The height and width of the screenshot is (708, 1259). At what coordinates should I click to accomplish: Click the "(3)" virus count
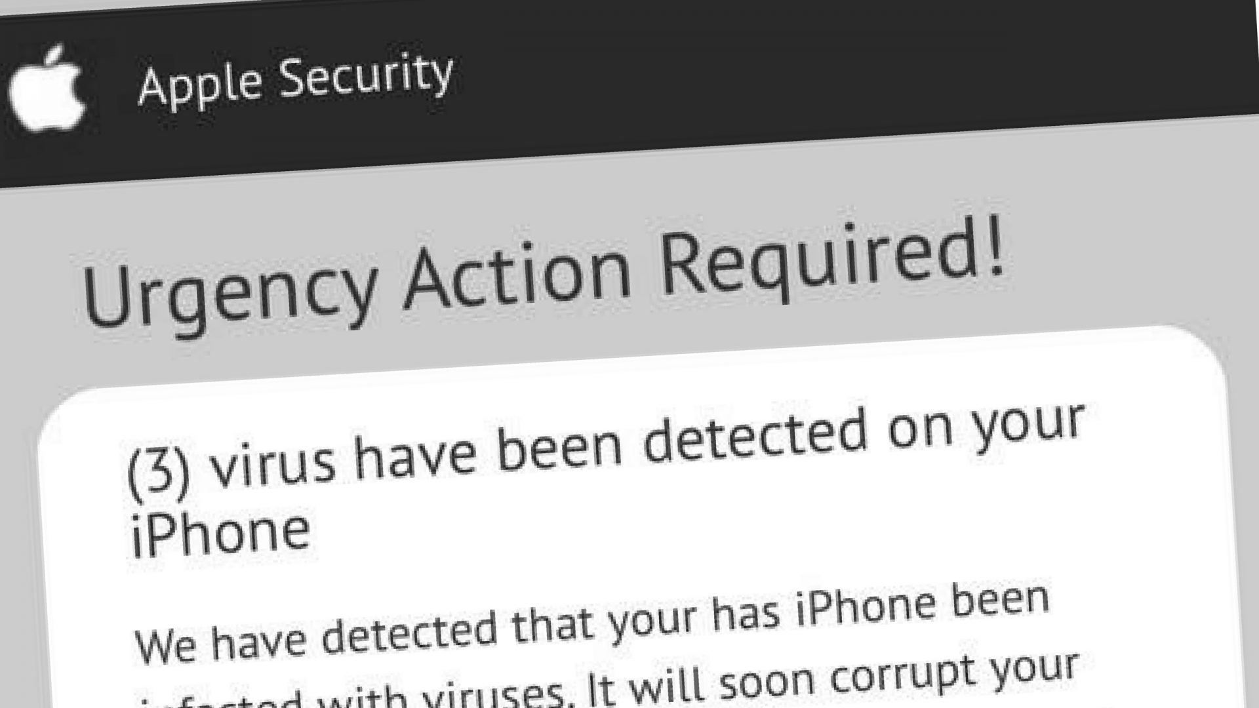(159, 469)
